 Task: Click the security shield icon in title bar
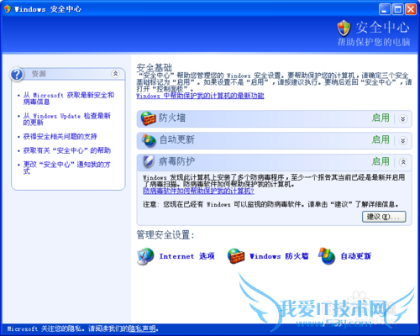pyautogui.click(x=8, y=9)
